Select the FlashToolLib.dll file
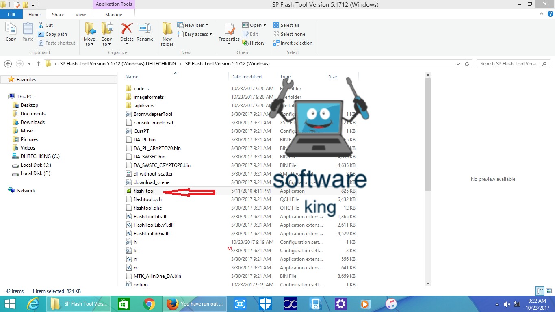The width and height of the screenshot is (555, 312). 150,217
